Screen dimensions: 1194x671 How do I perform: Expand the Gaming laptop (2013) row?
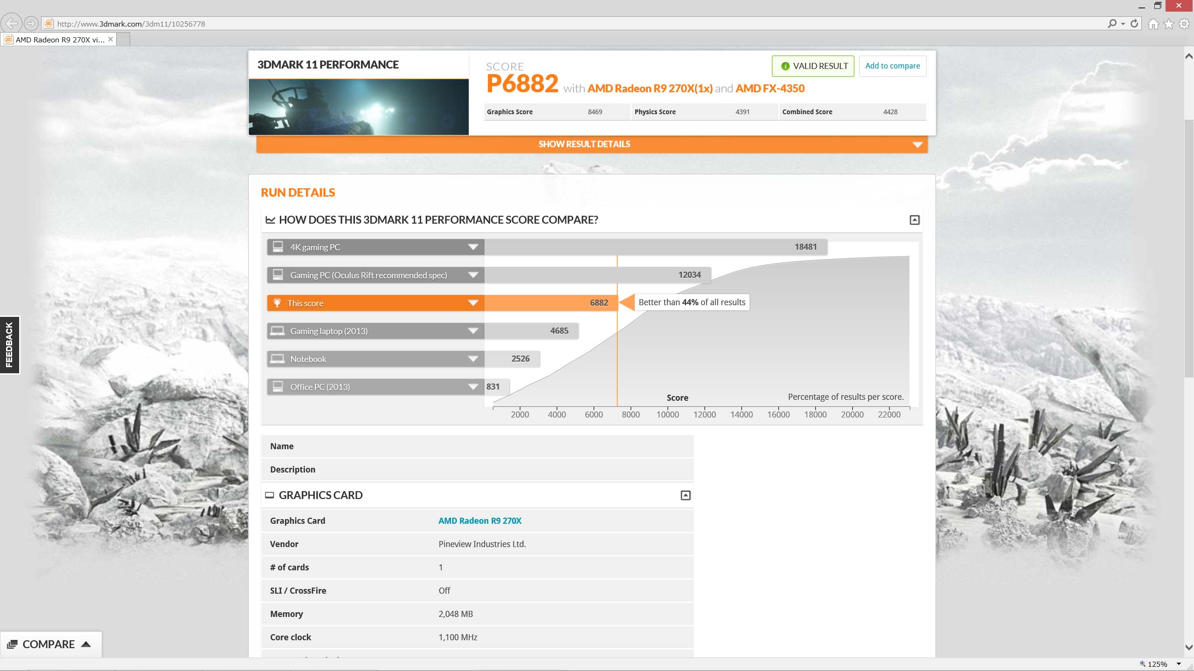pyautogui.click(x=473, y=331)
